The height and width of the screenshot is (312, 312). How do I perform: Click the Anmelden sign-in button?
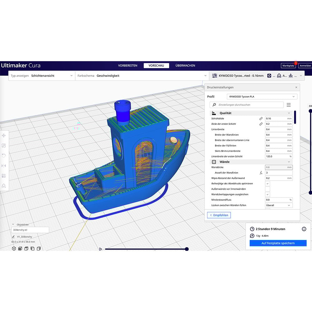305,66
